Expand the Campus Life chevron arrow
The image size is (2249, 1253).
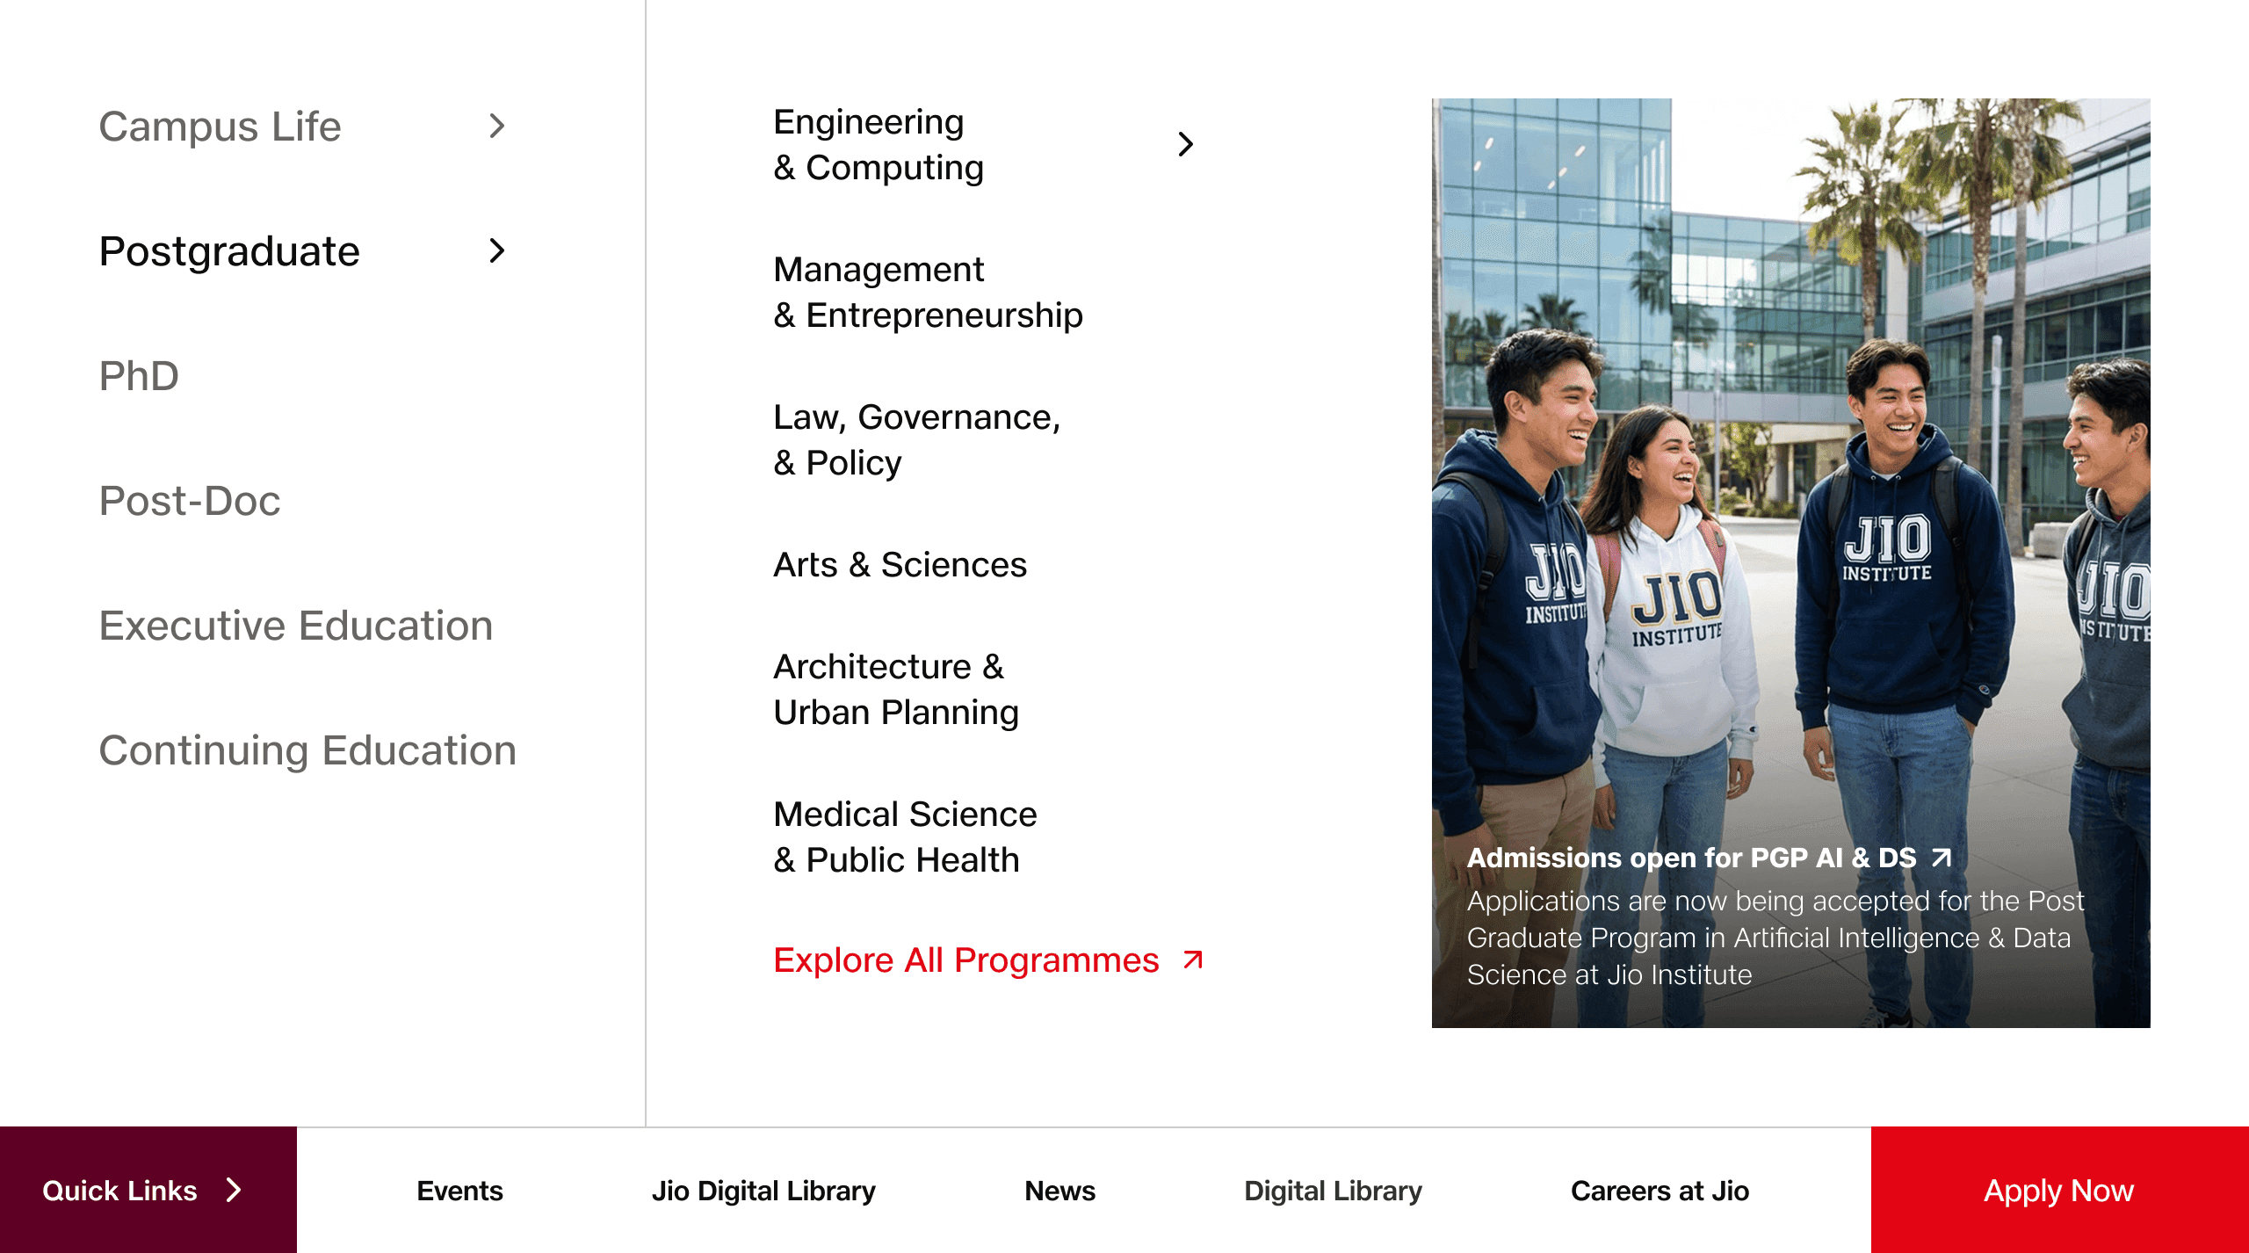497,127
